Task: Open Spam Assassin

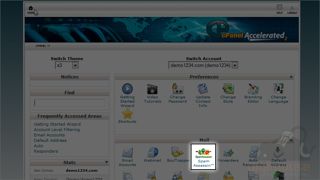Action: pos(203,157)
